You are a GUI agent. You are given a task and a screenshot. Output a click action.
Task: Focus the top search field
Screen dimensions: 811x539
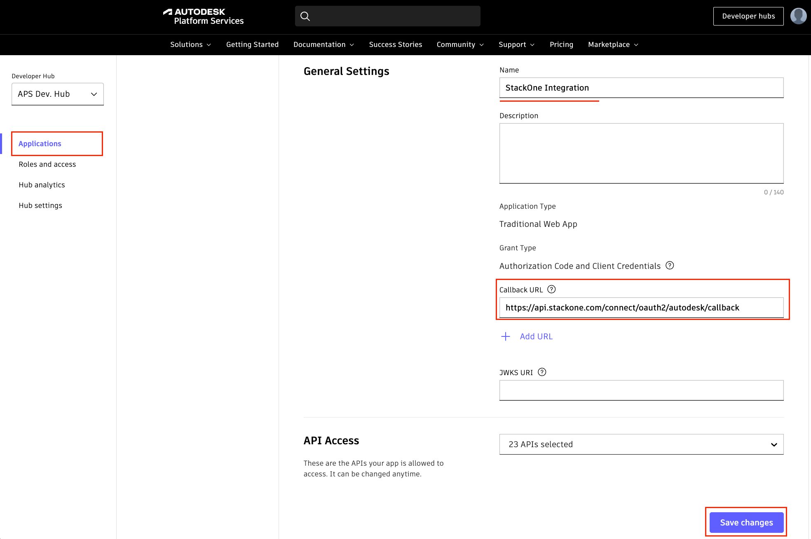tap(388, 16)
